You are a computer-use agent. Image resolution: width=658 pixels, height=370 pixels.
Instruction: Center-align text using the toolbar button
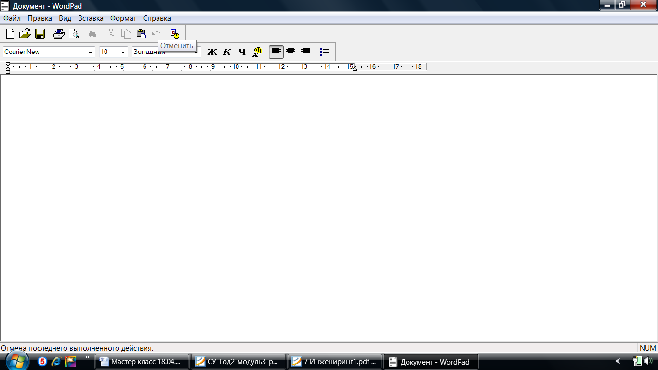tap(291, 52)
